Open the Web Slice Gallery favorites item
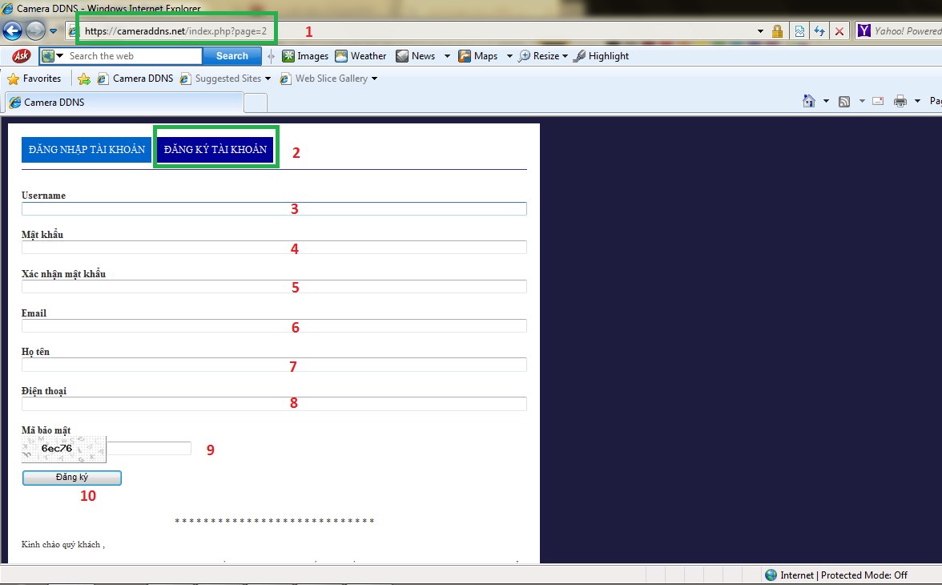This screenshot has width=942, height=585. click(328, 79)
